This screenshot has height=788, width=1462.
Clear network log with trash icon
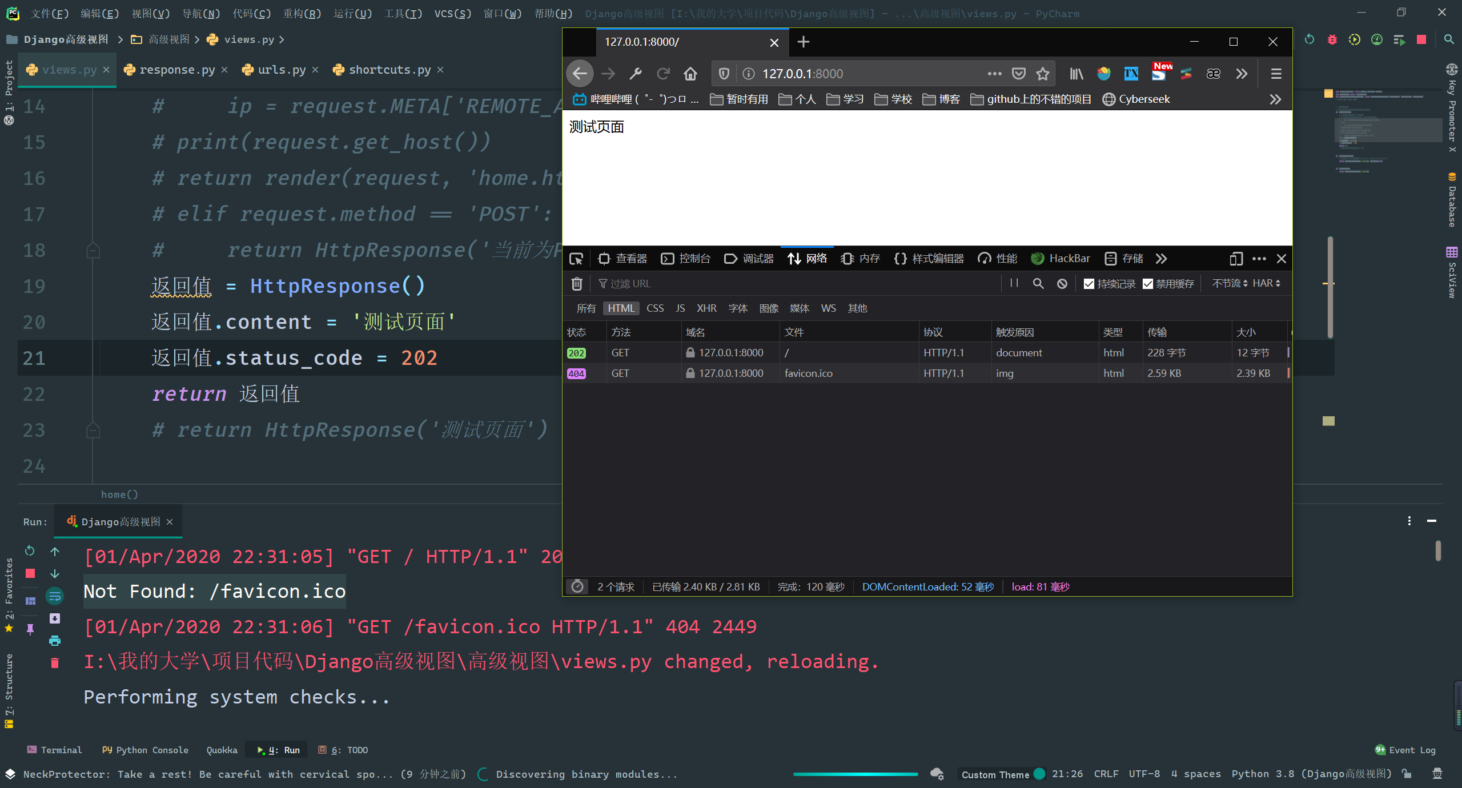577,284
